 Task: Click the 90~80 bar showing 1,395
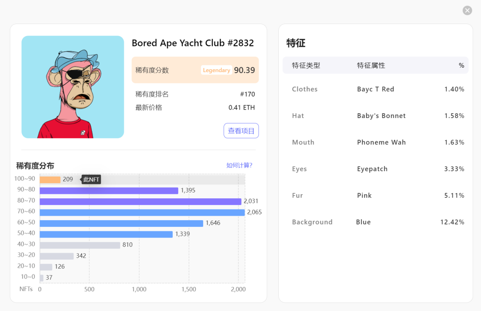coord(109,190)
